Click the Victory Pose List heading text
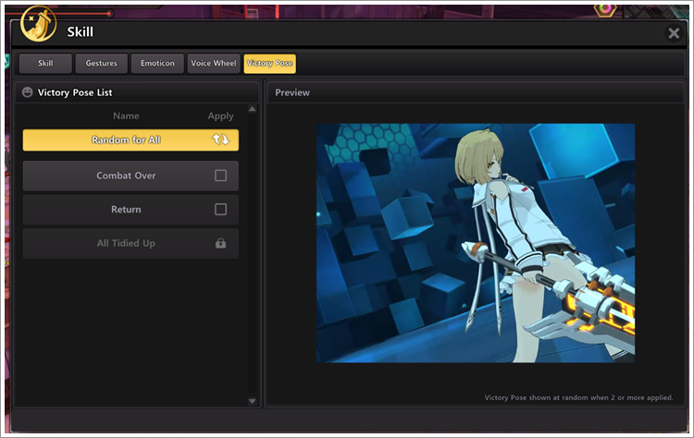The height and width of the screenshot is (438, 694). click(75, 92)
